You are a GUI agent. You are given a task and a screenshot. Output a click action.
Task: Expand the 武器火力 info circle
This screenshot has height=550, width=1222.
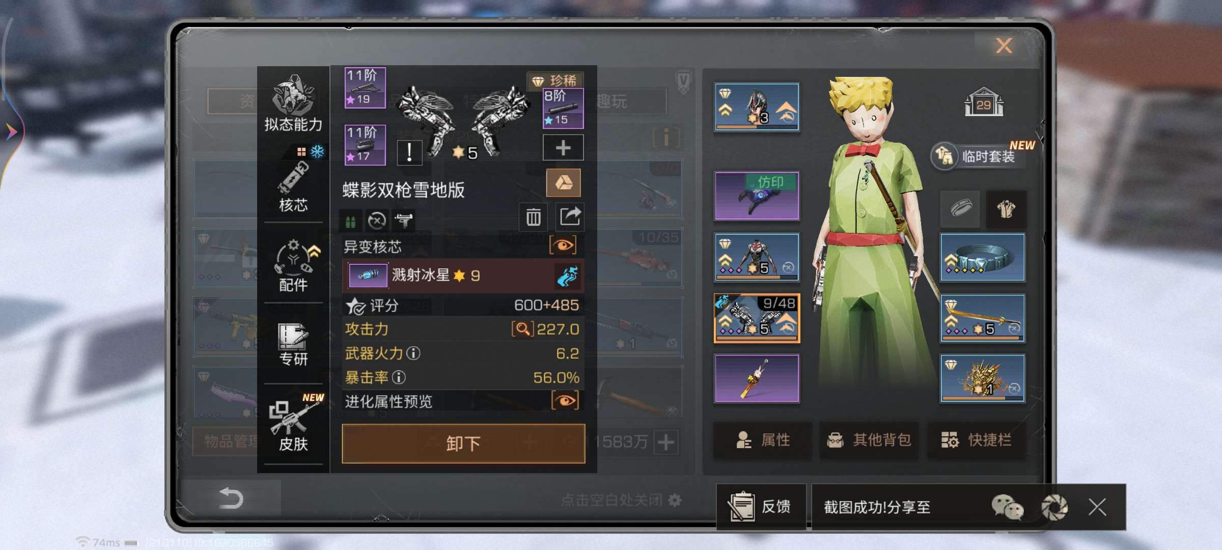413,353
